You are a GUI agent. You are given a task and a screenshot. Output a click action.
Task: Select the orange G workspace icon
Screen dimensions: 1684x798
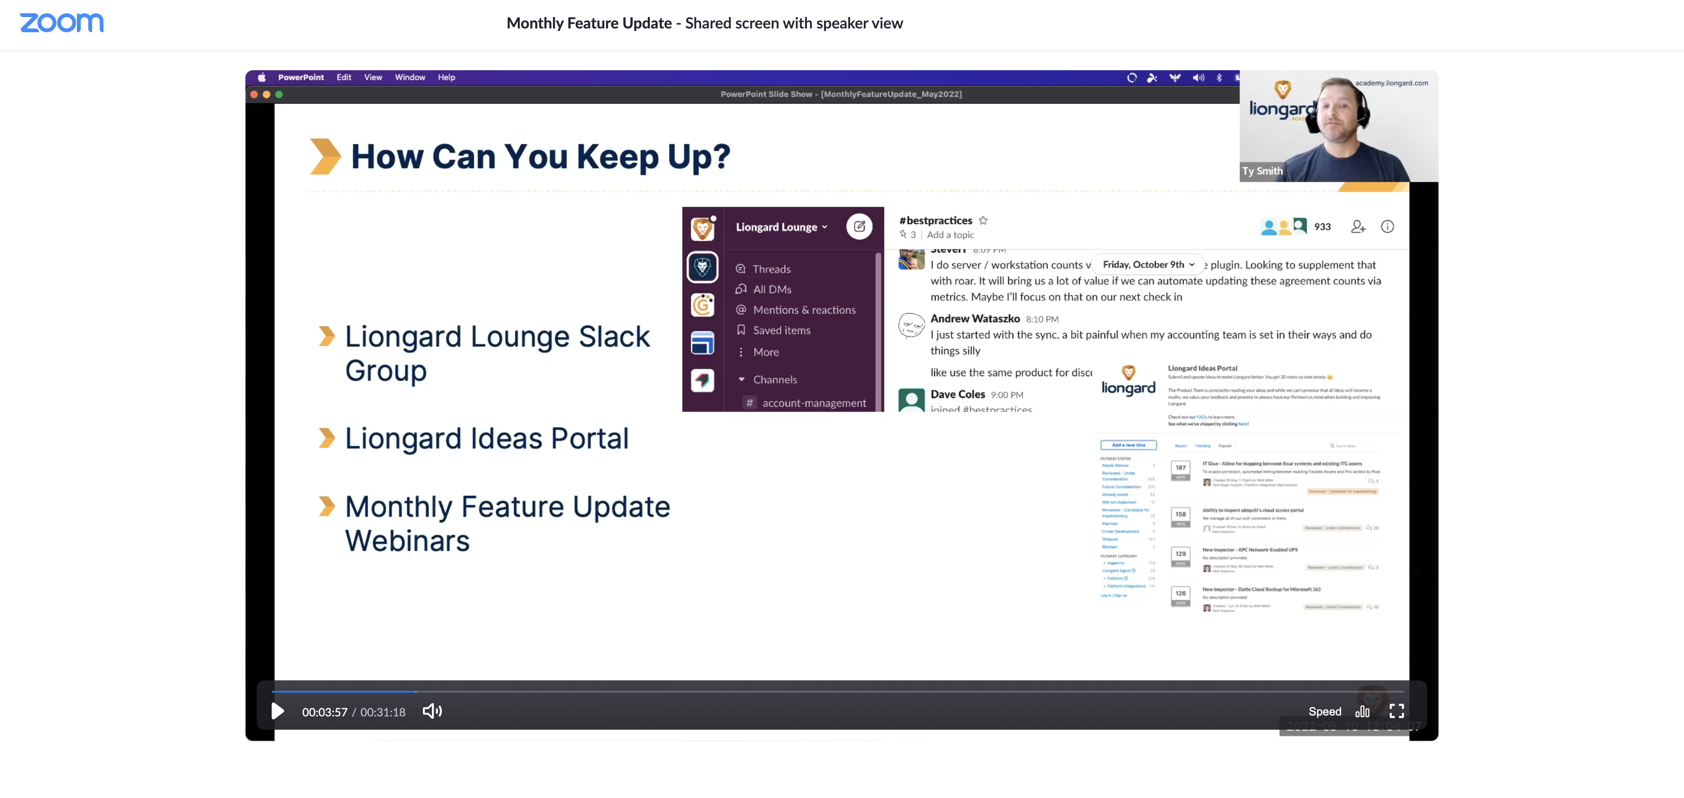[x=703, y=305]
